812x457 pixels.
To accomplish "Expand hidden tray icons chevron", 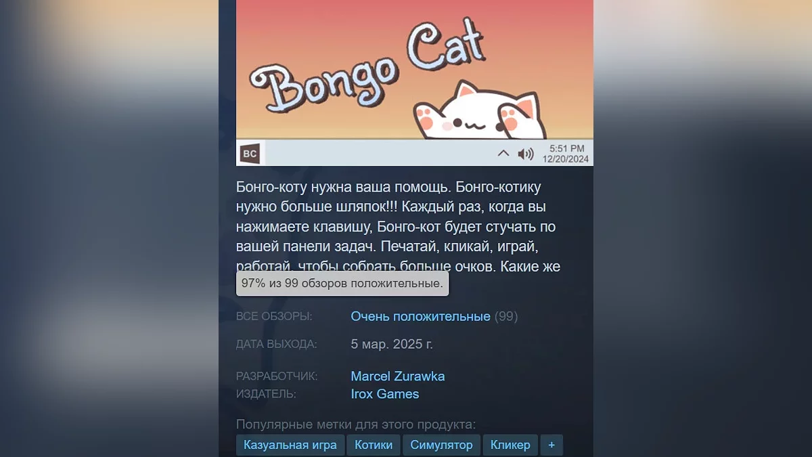I will (x=503, y=154).
